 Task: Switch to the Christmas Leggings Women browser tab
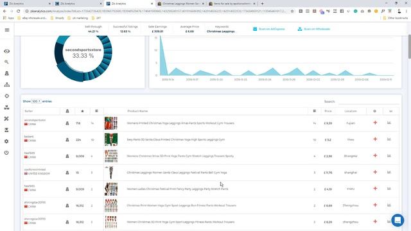pyautogui.click(x=180, y=4)
